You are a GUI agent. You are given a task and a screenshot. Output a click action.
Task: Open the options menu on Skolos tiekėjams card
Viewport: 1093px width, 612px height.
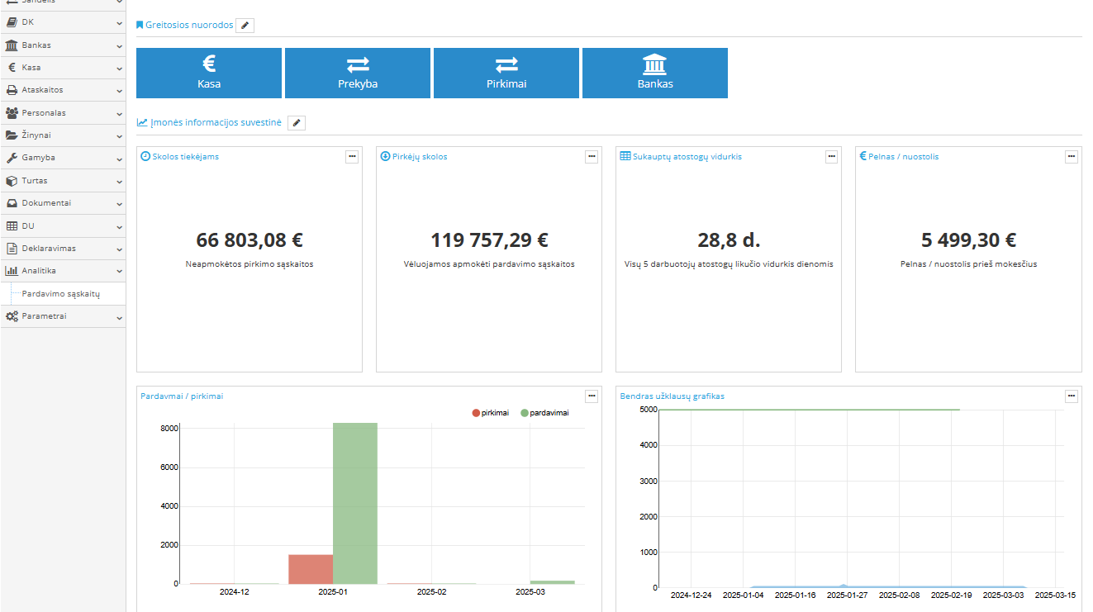point(352,157)
